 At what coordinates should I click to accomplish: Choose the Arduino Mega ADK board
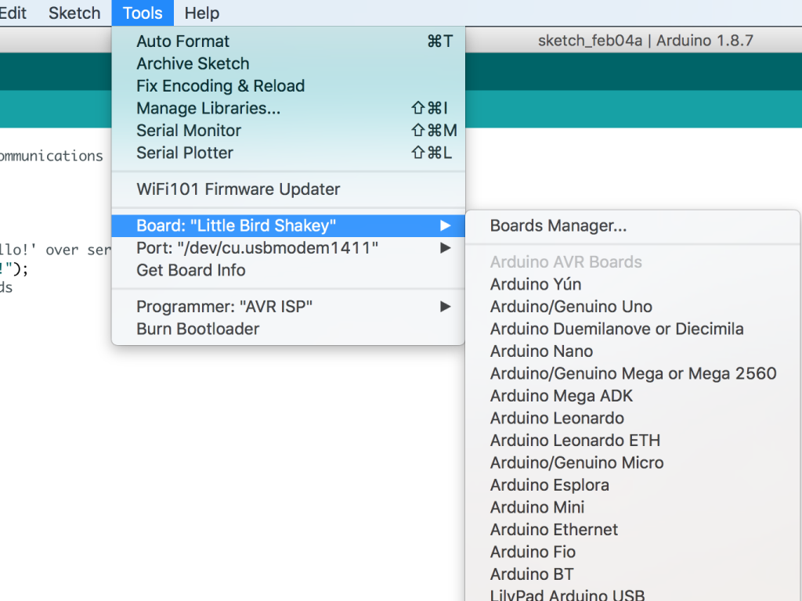pos(633,396)
